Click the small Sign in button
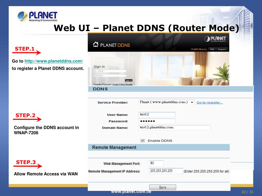The height and width of the screenshot is (196, 262). [x=129, y=80]
